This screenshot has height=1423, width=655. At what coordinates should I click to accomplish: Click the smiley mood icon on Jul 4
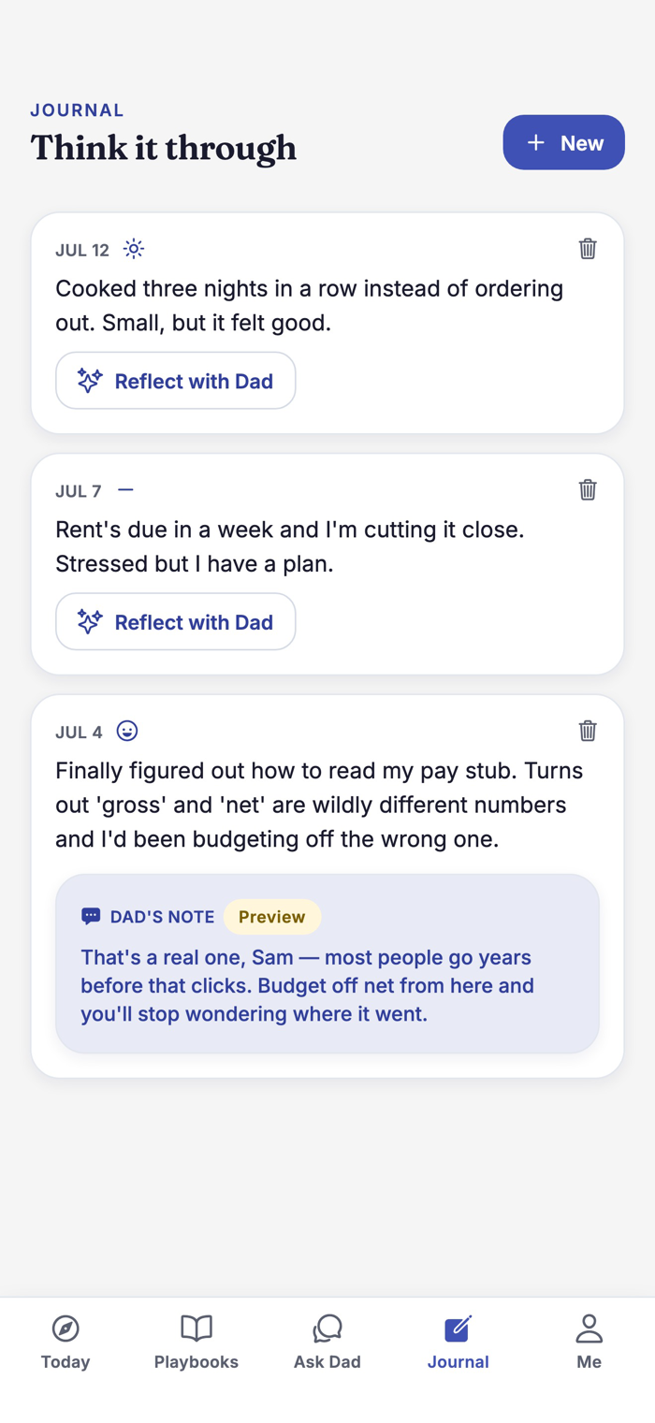127,731
